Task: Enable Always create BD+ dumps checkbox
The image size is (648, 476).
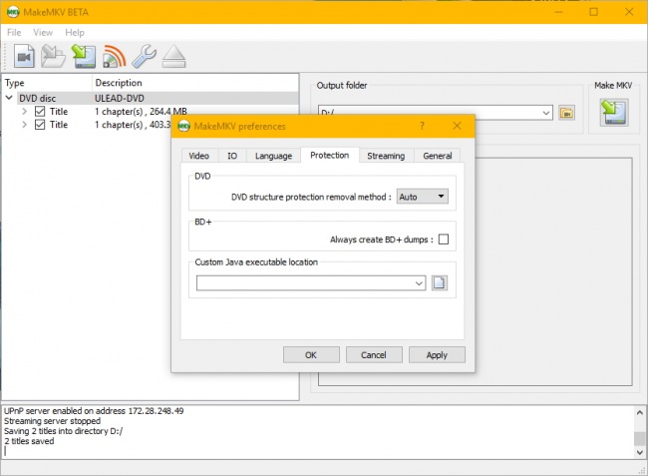Action: 444,239
